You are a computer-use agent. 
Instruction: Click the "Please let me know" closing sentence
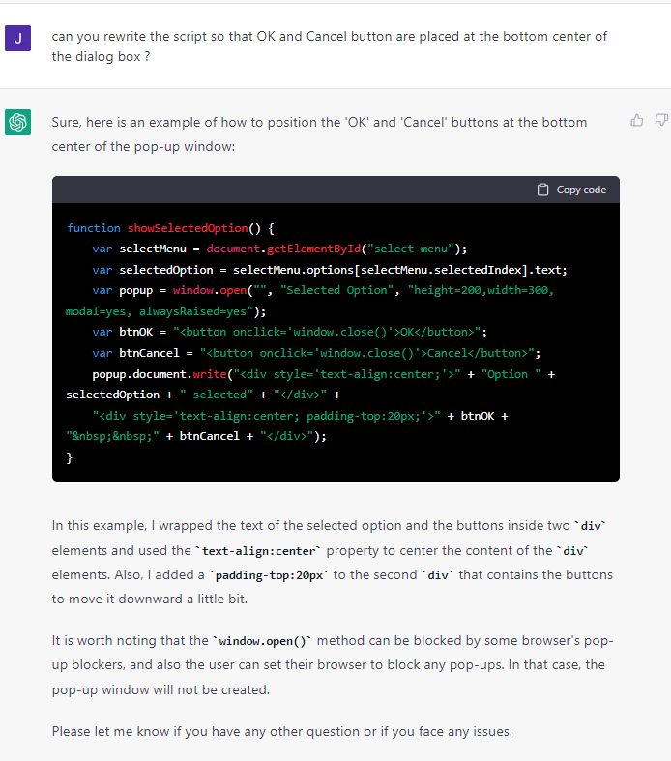[x=281, y=731]
